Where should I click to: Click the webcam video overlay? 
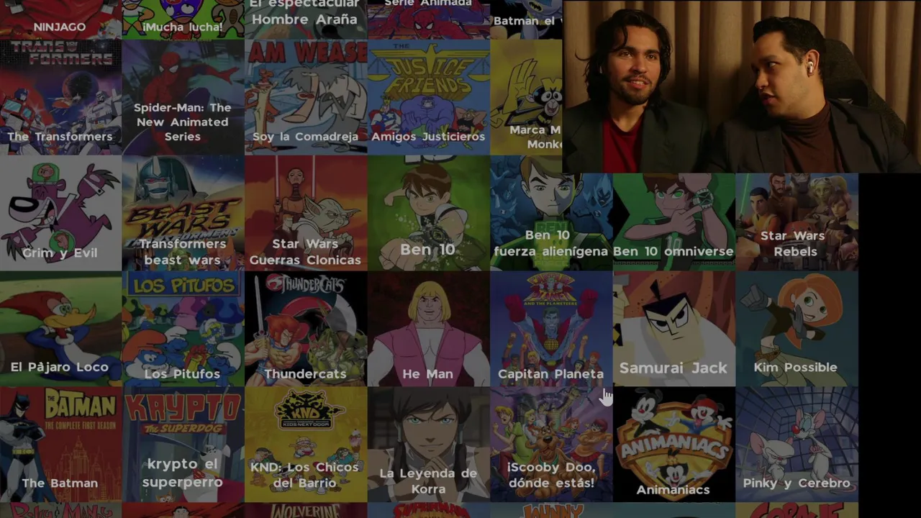742,86
